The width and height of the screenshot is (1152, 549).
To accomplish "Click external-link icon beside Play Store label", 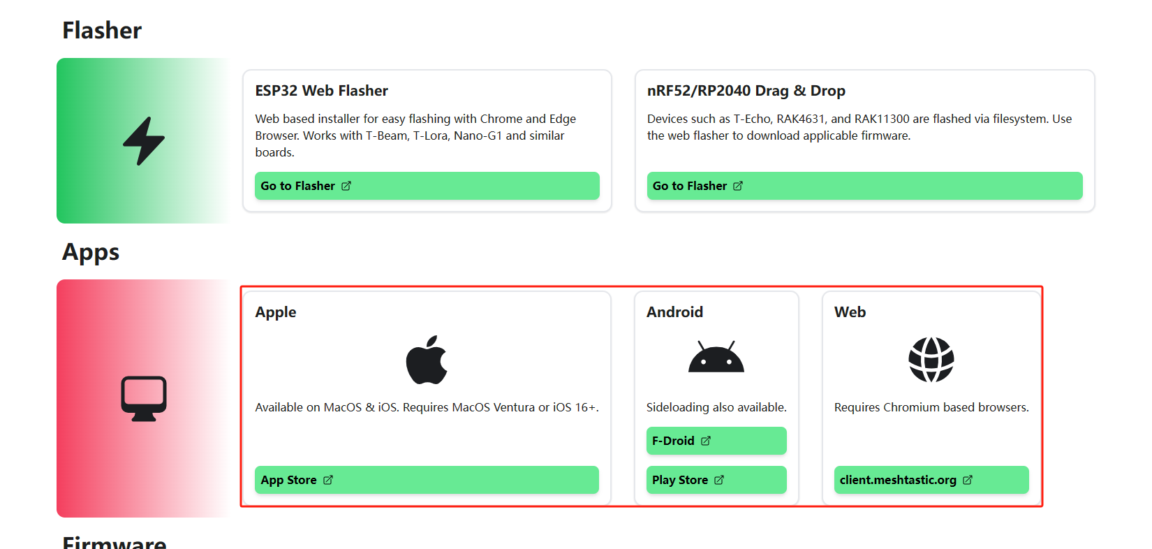I will pos(719,480).
